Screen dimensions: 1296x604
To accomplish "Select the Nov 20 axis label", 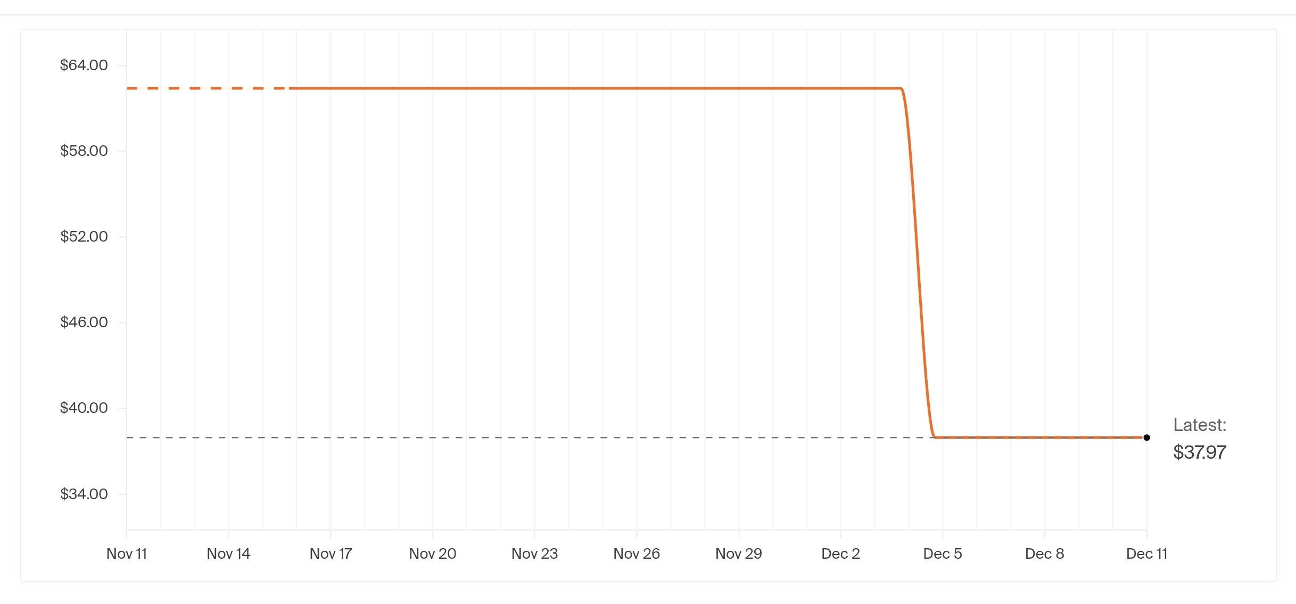I will pos(432,553).
